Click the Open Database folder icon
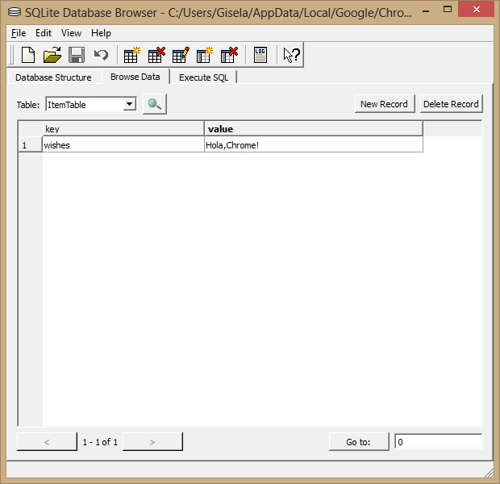This screenshot has width=500, height=484. click(52, 55)
